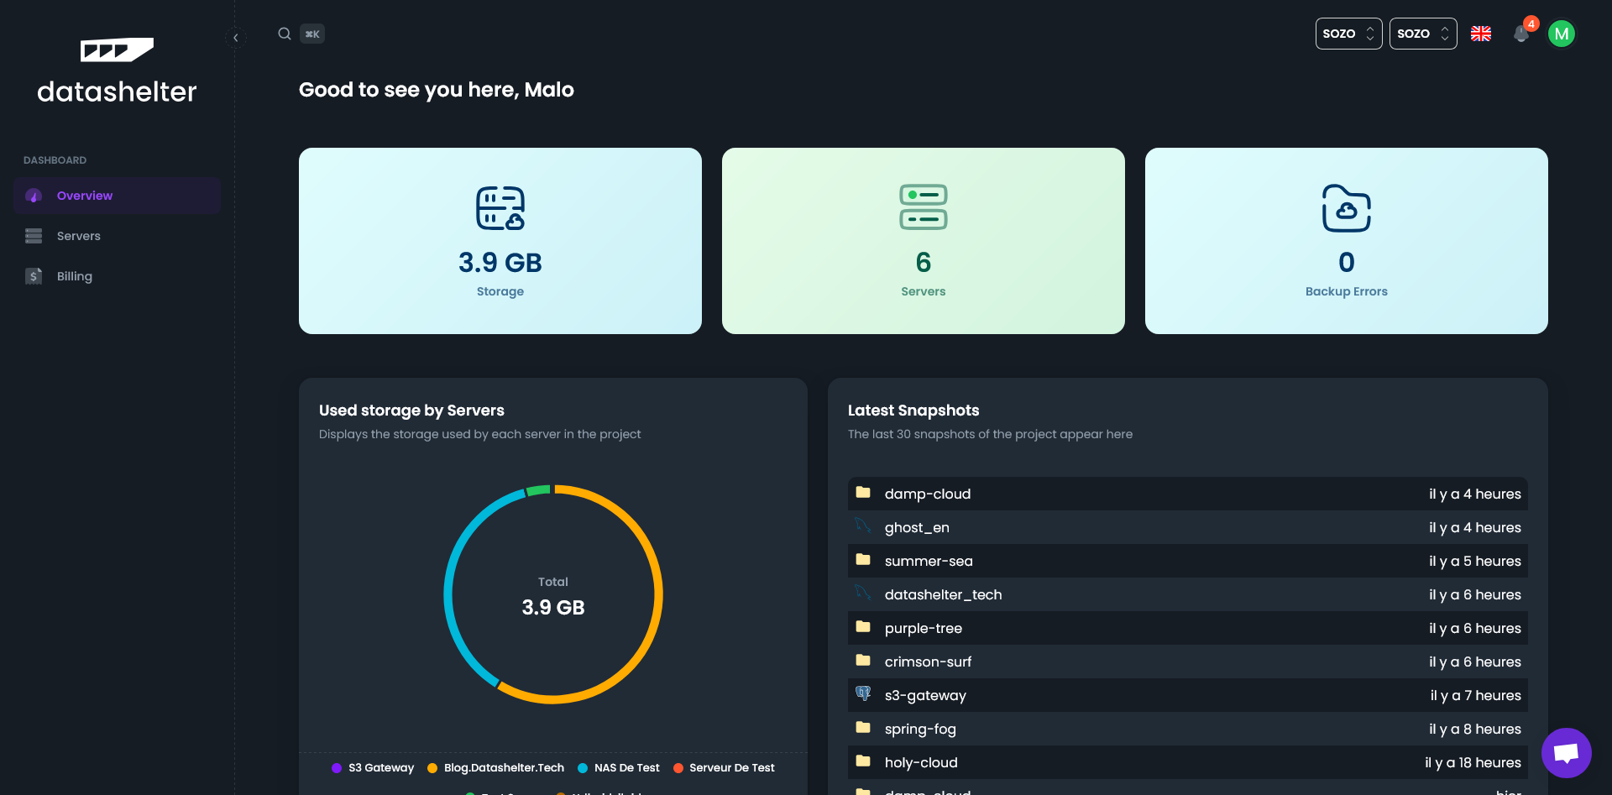Select the Servers stack icon in the sidebar

click(x=33, y=236)
